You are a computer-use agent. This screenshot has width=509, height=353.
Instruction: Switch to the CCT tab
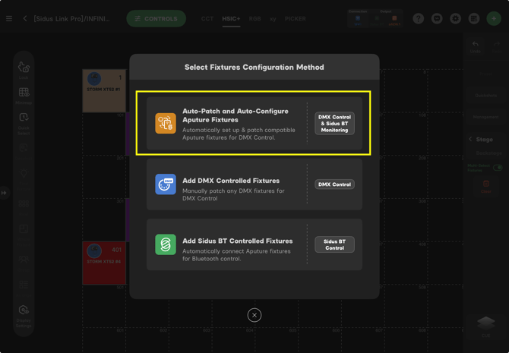(x=207, y=19)
